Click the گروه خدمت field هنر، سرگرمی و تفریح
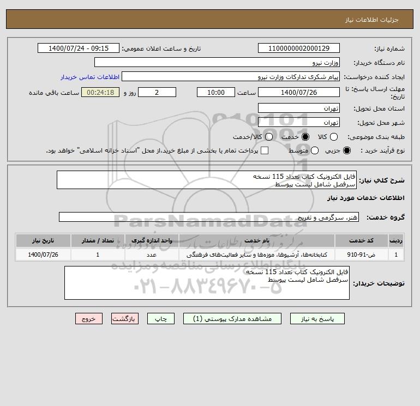Image resolution: width=420 pixels, height=406 pixels. click(209, 217)
